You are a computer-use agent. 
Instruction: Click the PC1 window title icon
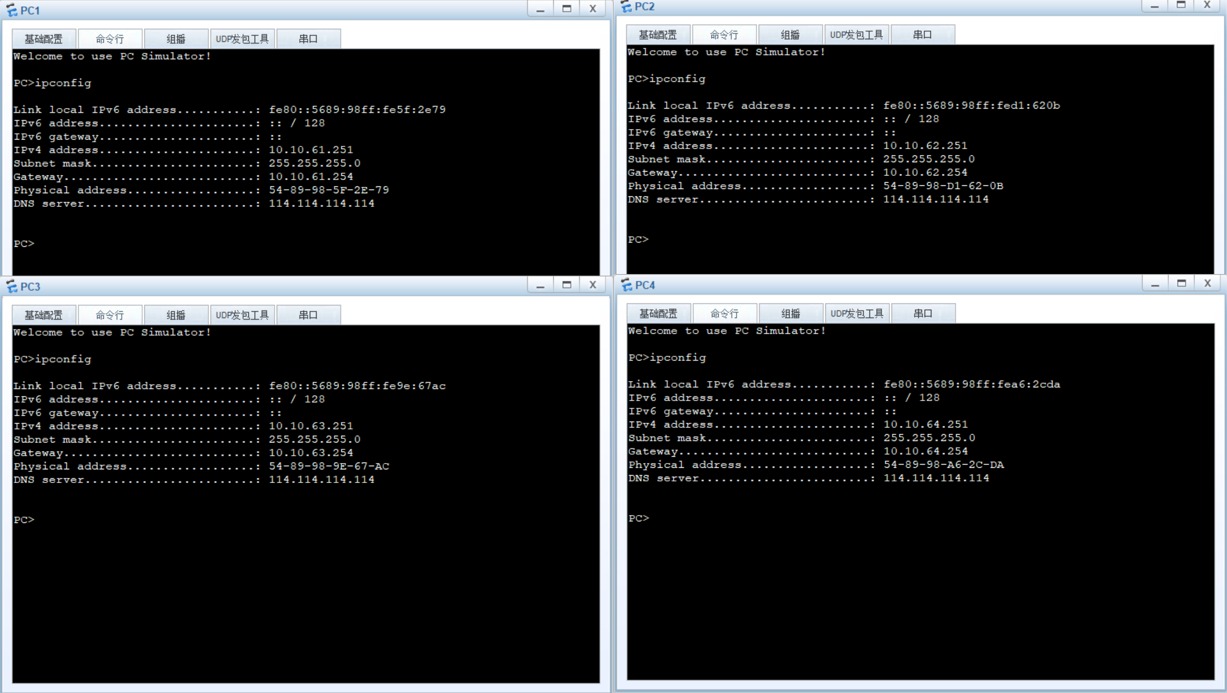12,10
